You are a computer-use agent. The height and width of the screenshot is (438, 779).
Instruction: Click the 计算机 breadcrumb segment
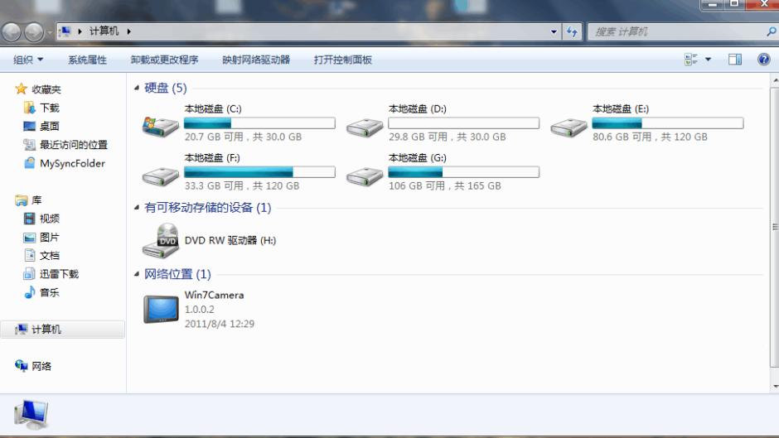[104, 31]
